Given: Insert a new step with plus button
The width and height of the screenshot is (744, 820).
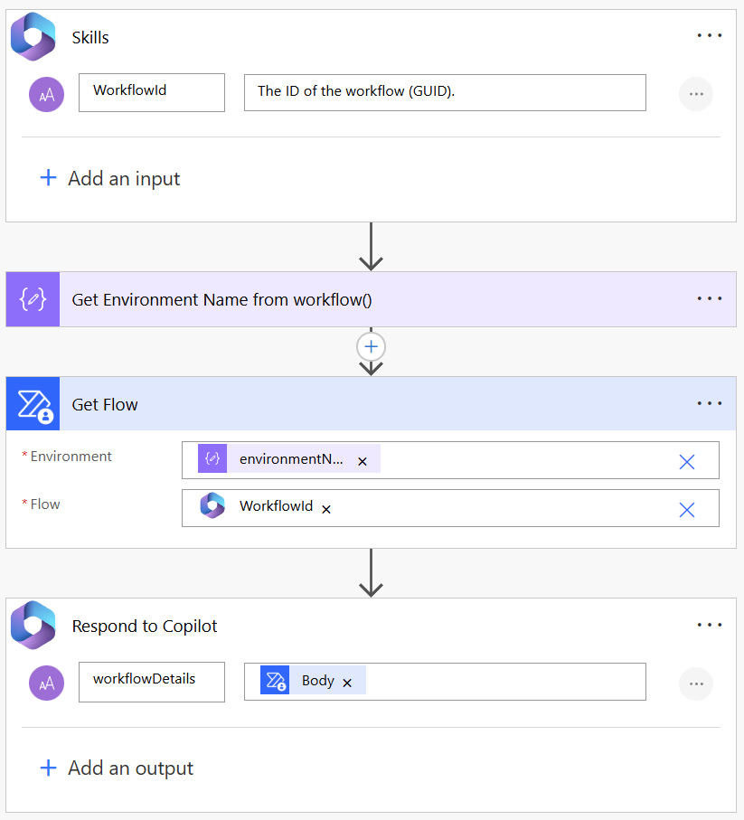Looking at the screenshot, I should [371, 346].
